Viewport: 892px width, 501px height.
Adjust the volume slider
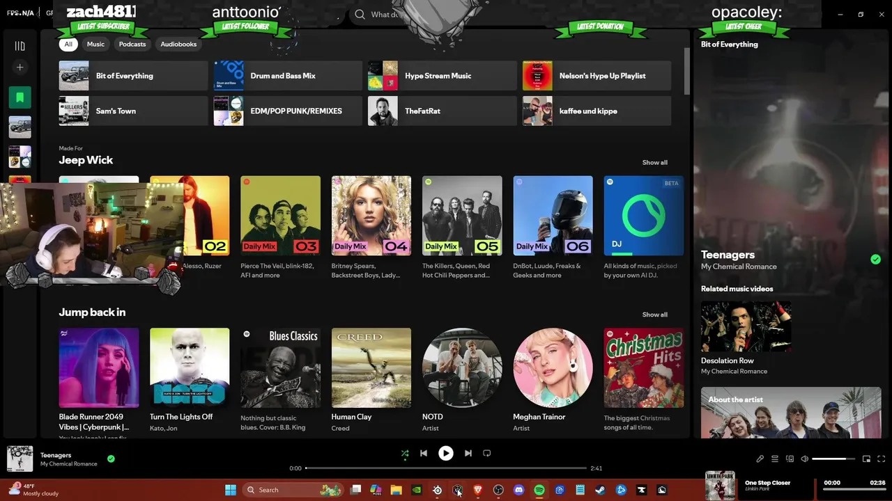833,459
